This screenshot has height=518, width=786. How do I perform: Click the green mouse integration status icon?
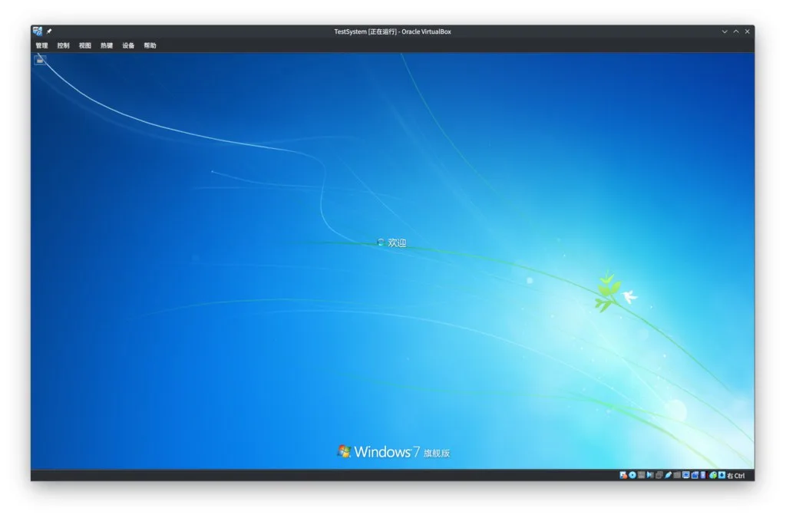pyautogui.click(x=712, y=475)
